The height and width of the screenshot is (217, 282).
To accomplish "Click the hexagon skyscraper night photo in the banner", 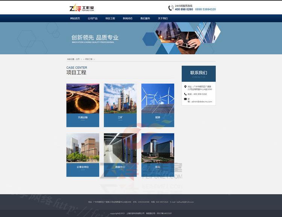I will click(168, 32).
